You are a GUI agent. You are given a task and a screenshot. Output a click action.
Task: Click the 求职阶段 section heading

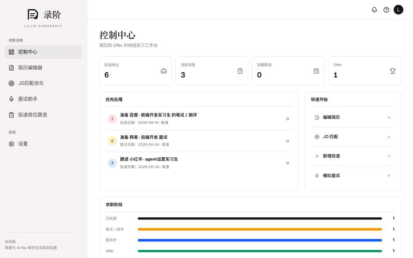point(114,204)
